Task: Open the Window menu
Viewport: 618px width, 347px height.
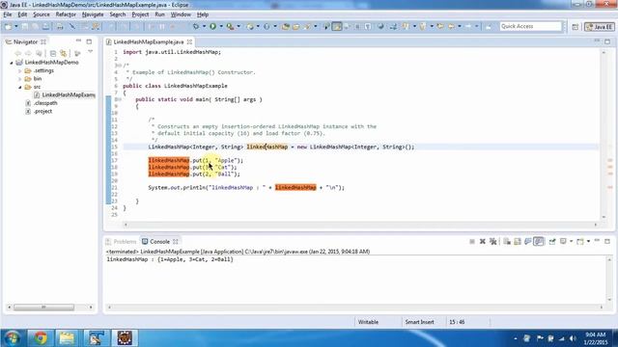Action: (x=181, y=14)
